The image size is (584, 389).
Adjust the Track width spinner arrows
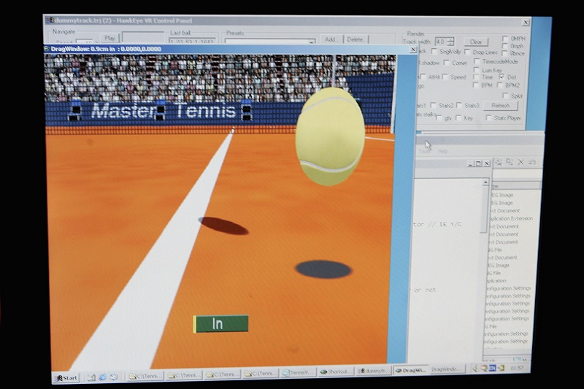click(x=450, y=42)
